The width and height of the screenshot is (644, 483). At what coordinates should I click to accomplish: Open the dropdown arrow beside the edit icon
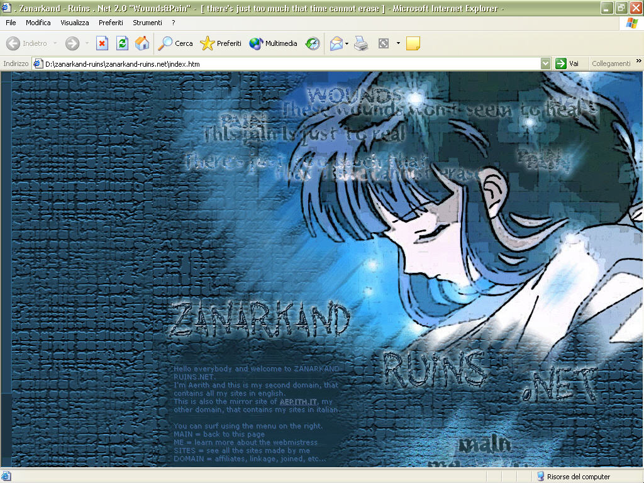[x=398, y=43]
